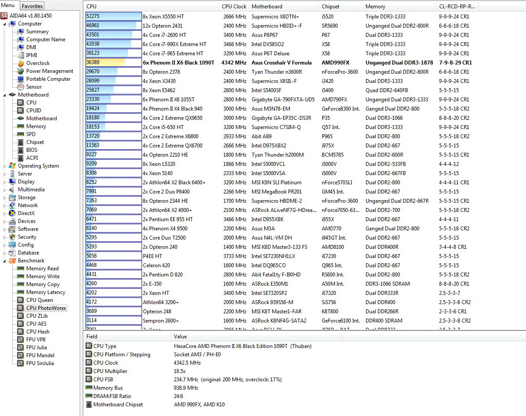Open the CPU Hash benchmark
The image size is (526, 416).
[38, 332]
